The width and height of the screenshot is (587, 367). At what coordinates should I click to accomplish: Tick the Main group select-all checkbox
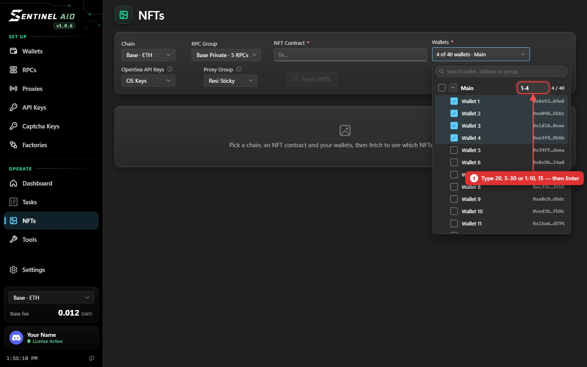pos(442,88)
